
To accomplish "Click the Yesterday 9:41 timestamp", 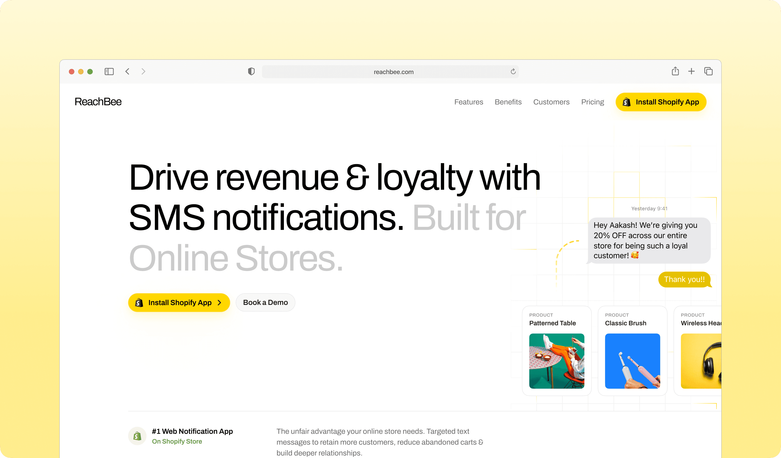I will 649,209.
